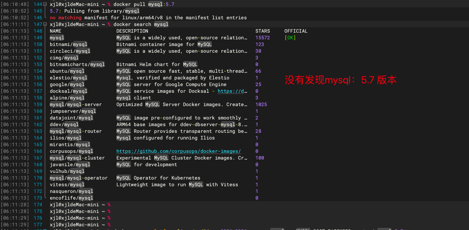
Task: Click the 'vitess/mysql' image name
Action: click(67, 185)
